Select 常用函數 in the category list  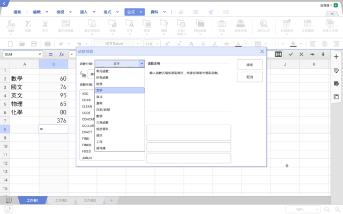tap(120, 71)
